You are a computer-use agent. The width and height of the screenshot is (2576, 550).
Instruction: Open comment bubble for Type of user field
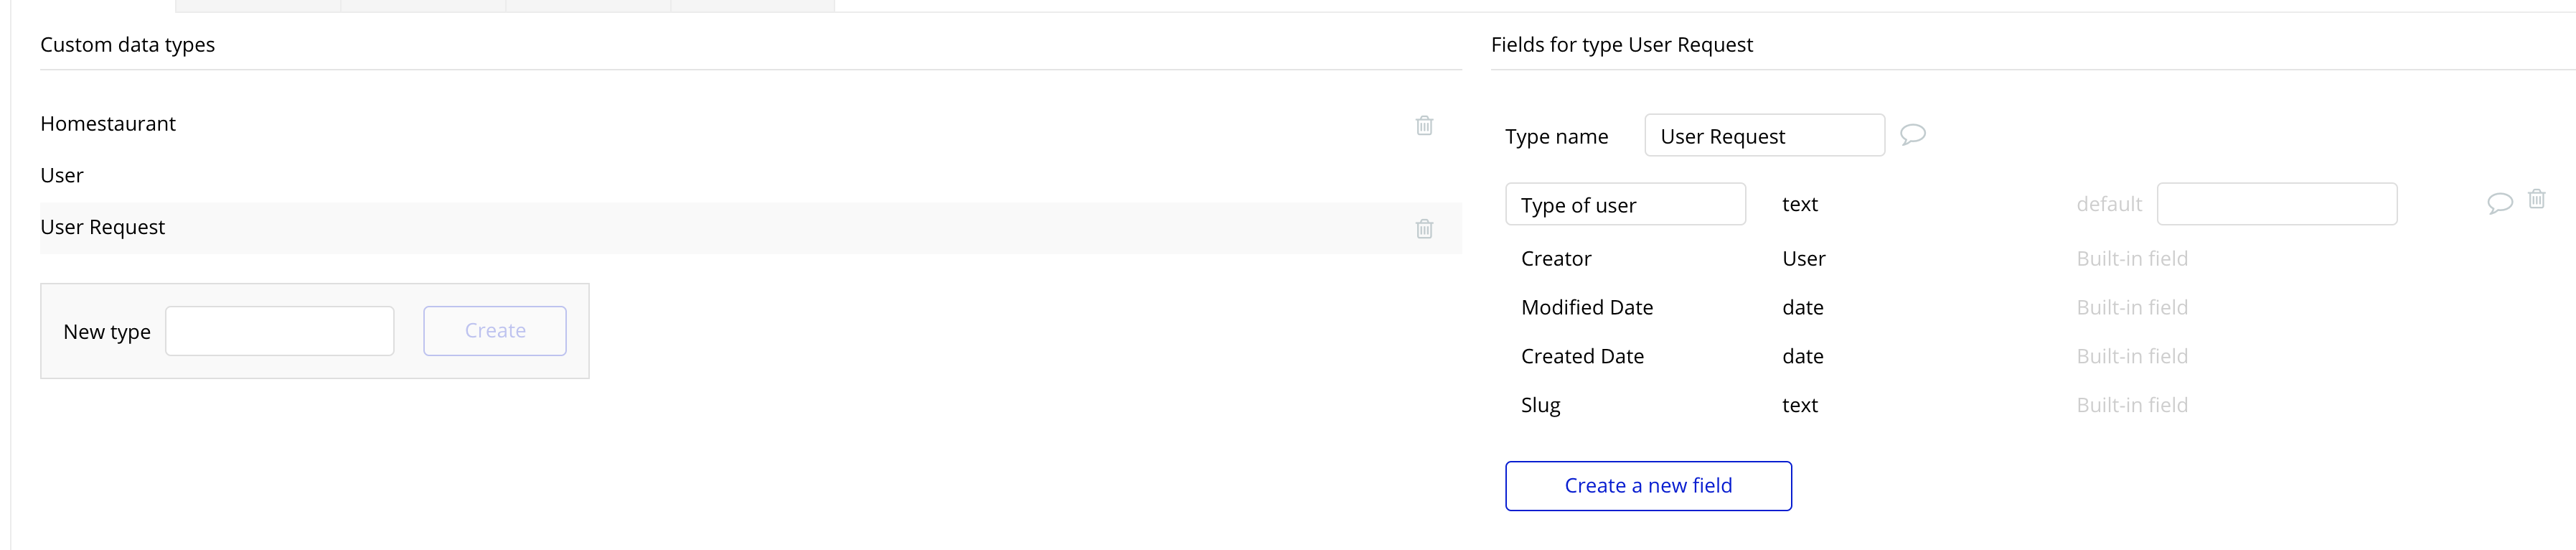click(x=2499, y=203)
